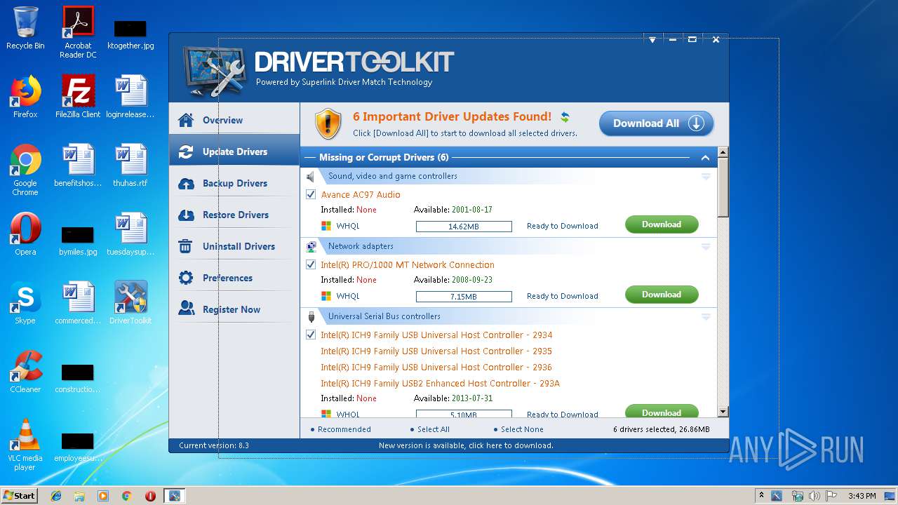Open the CCleaner desktop icon

(x=25, y=372)
